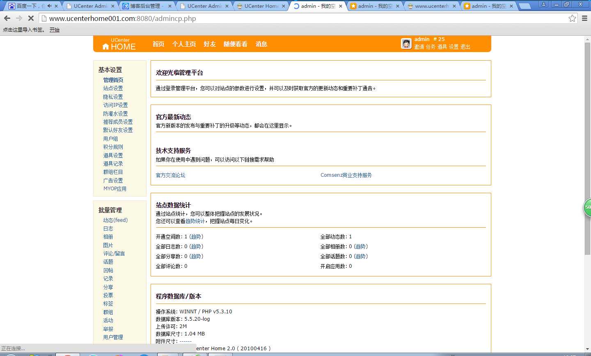This screenshot has height=356, width=591.
Task: Open 广告设置 in the sidebar
Action: point(113,180)
